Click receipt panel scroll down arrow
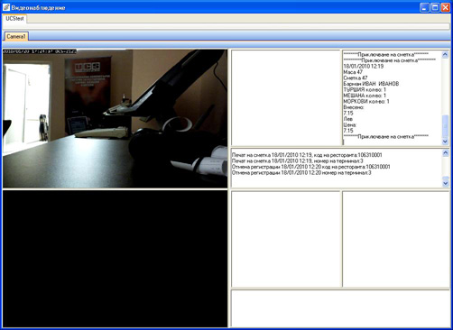Screen dimensions: 453x330 pos(445,142)
